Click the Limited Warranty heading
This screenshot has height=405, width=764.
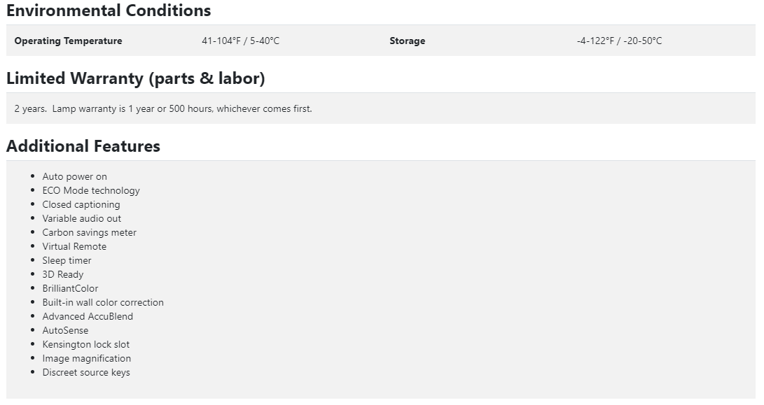point(135,78)
